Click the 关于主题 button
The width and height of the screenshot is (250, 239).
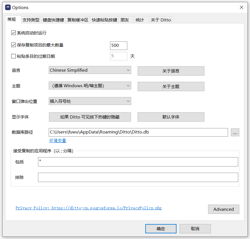[x=171, y=86]
